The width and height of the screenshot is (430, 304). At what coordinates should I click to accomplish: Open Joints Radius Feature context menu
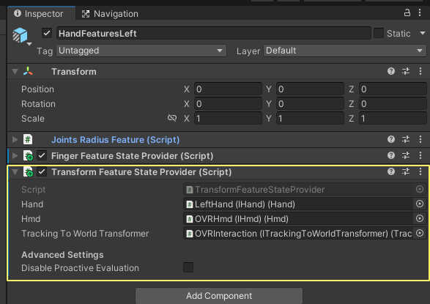[420, 139]
